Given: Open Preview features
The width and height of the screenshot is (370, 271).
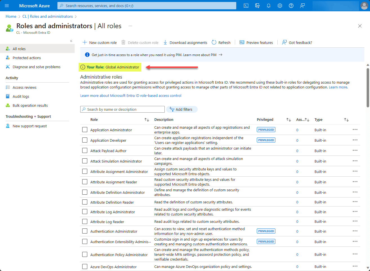Looking at the screenshot, I should click(256, 43).
